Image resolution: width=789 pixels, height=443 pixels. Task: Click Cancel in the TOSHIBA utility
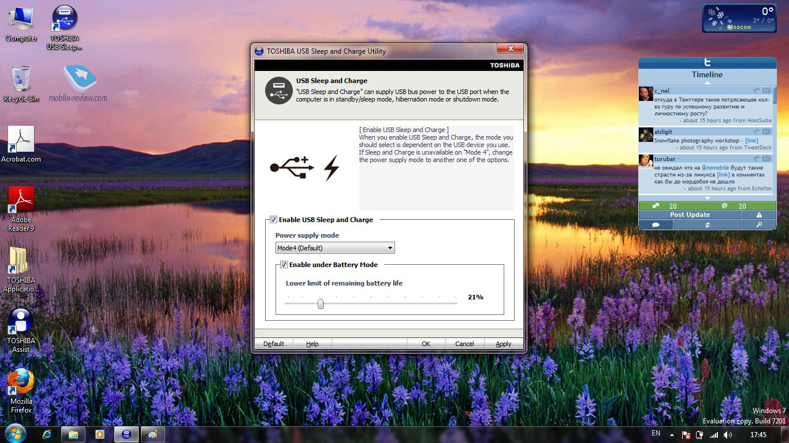coord(464,344)
